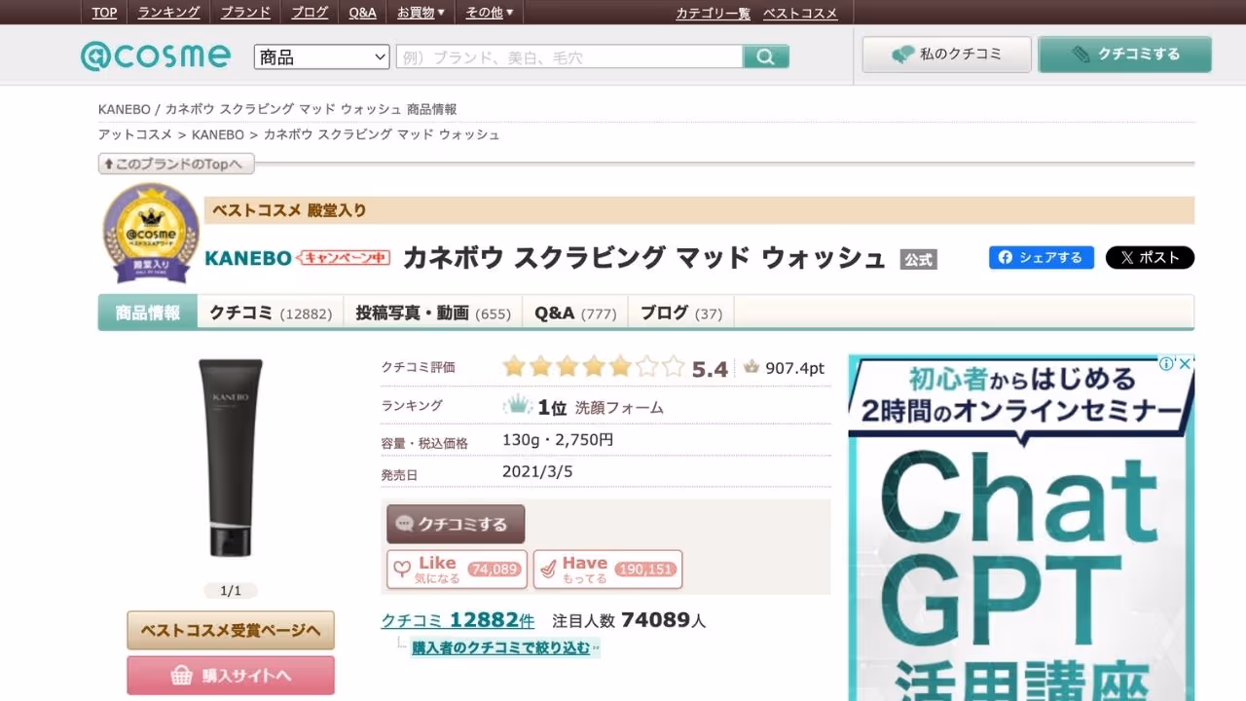Click the Like 気になる button
The width and height of the screenshot is (1246, 701).
tap(457, 570)
